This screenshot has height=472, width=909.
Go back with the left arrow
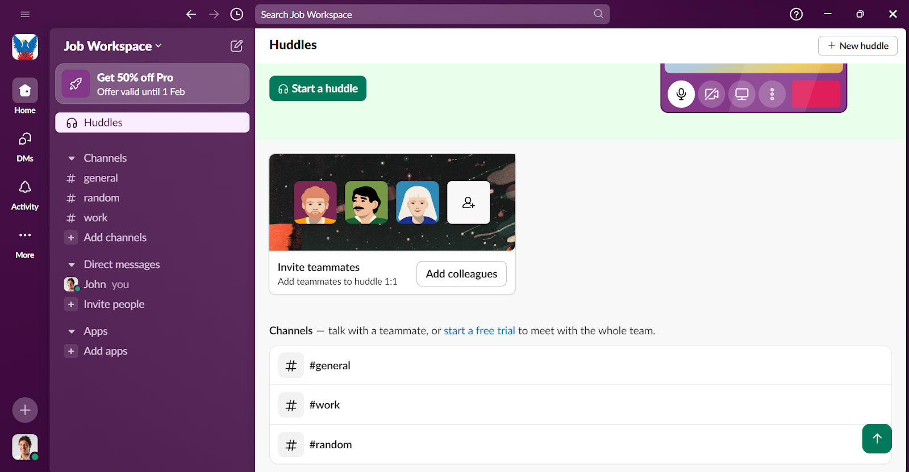click(x=191, y=14)
